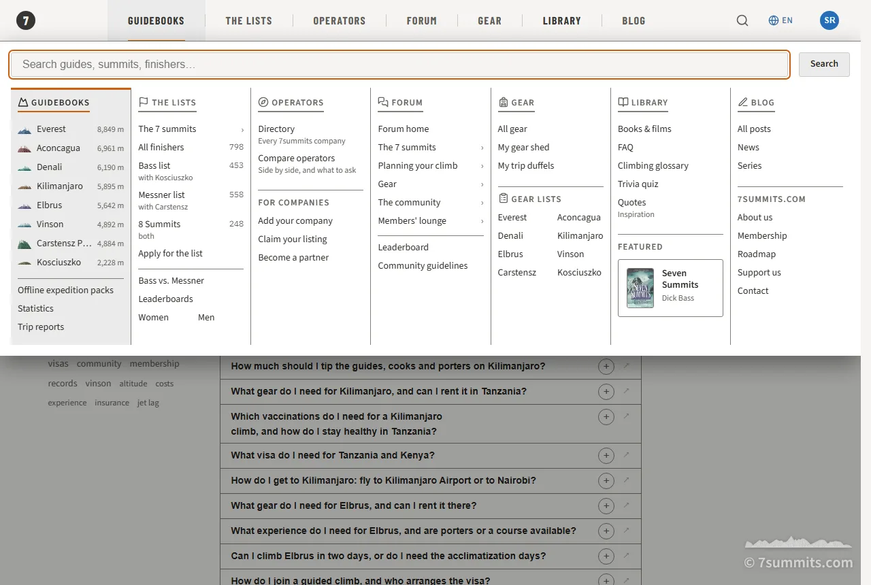
Task: Click the pencil icon beside Blog
Action: tap(742, 103)
